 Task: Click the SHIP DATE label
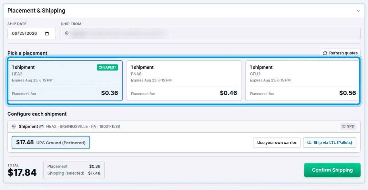click(17, 24)
